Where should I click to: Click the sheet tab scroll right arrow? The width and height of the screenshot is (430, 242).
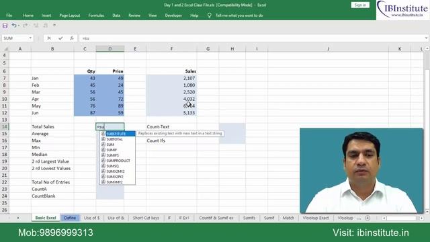point(18,218)
